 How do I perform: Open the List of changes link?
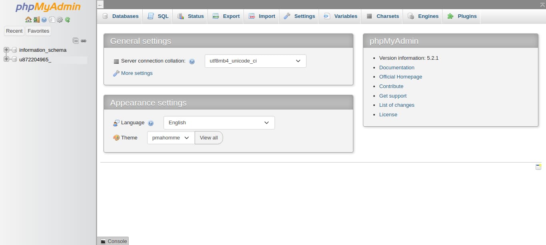pos(397,105)
